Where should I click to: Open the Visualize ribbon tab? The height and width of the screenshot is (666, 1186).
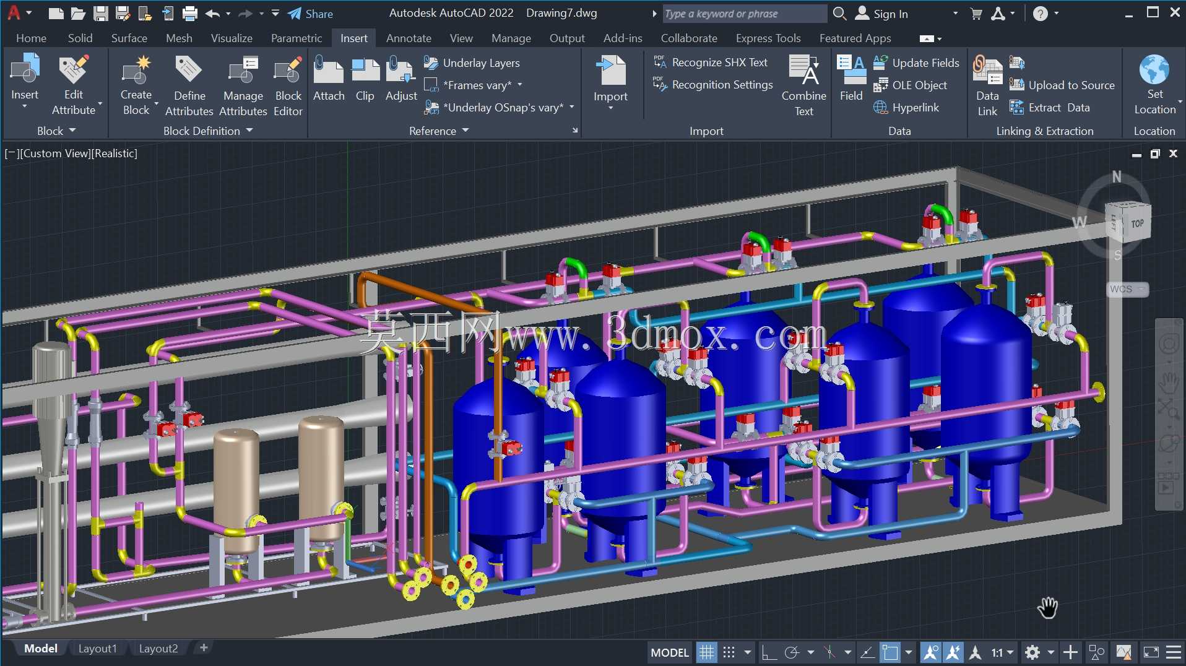pos(232,38)
